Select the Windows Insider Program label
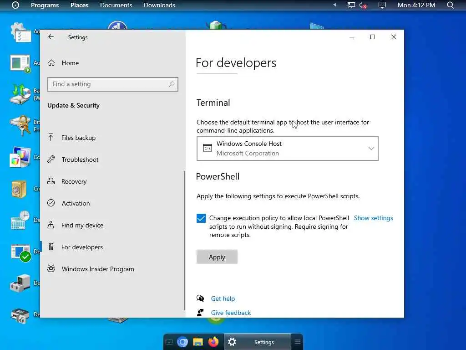The image size is (466, 350). tap(98, 269)
